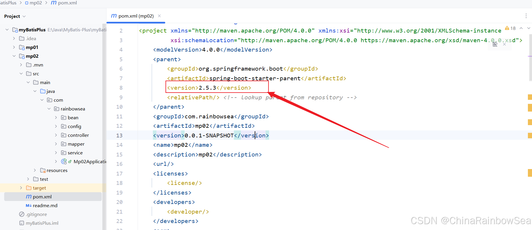532x230 pixels.
Task: Select the Mp02Application class
Action: [x=90, y=161]
